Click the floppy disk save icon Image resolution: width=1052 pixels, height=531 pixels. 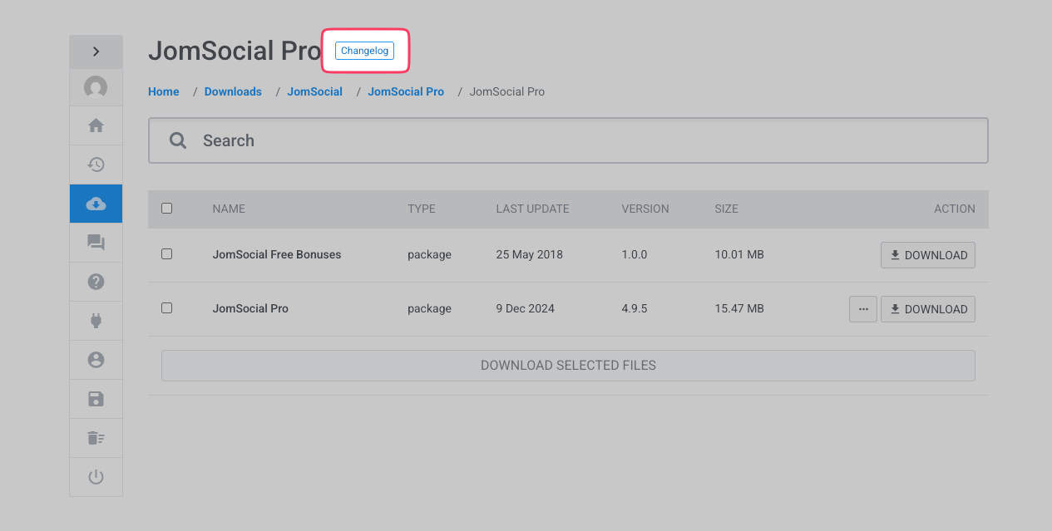[96, 399]
